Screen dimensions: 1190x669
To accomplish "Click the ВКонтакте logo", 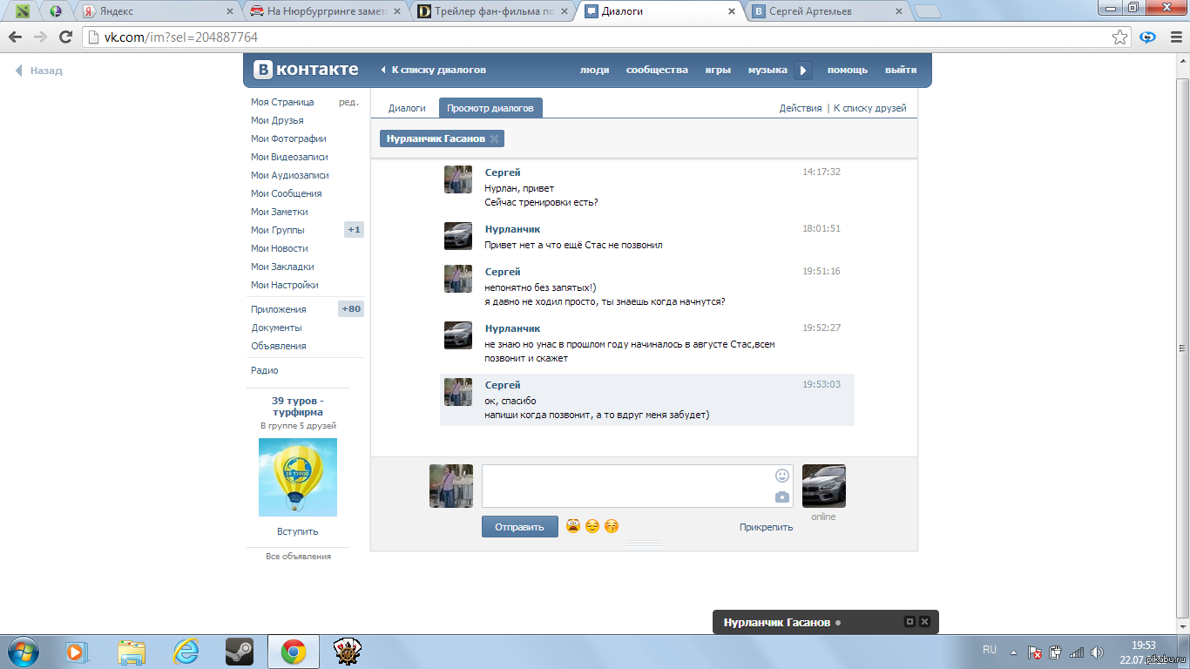I will coord(306,71).
